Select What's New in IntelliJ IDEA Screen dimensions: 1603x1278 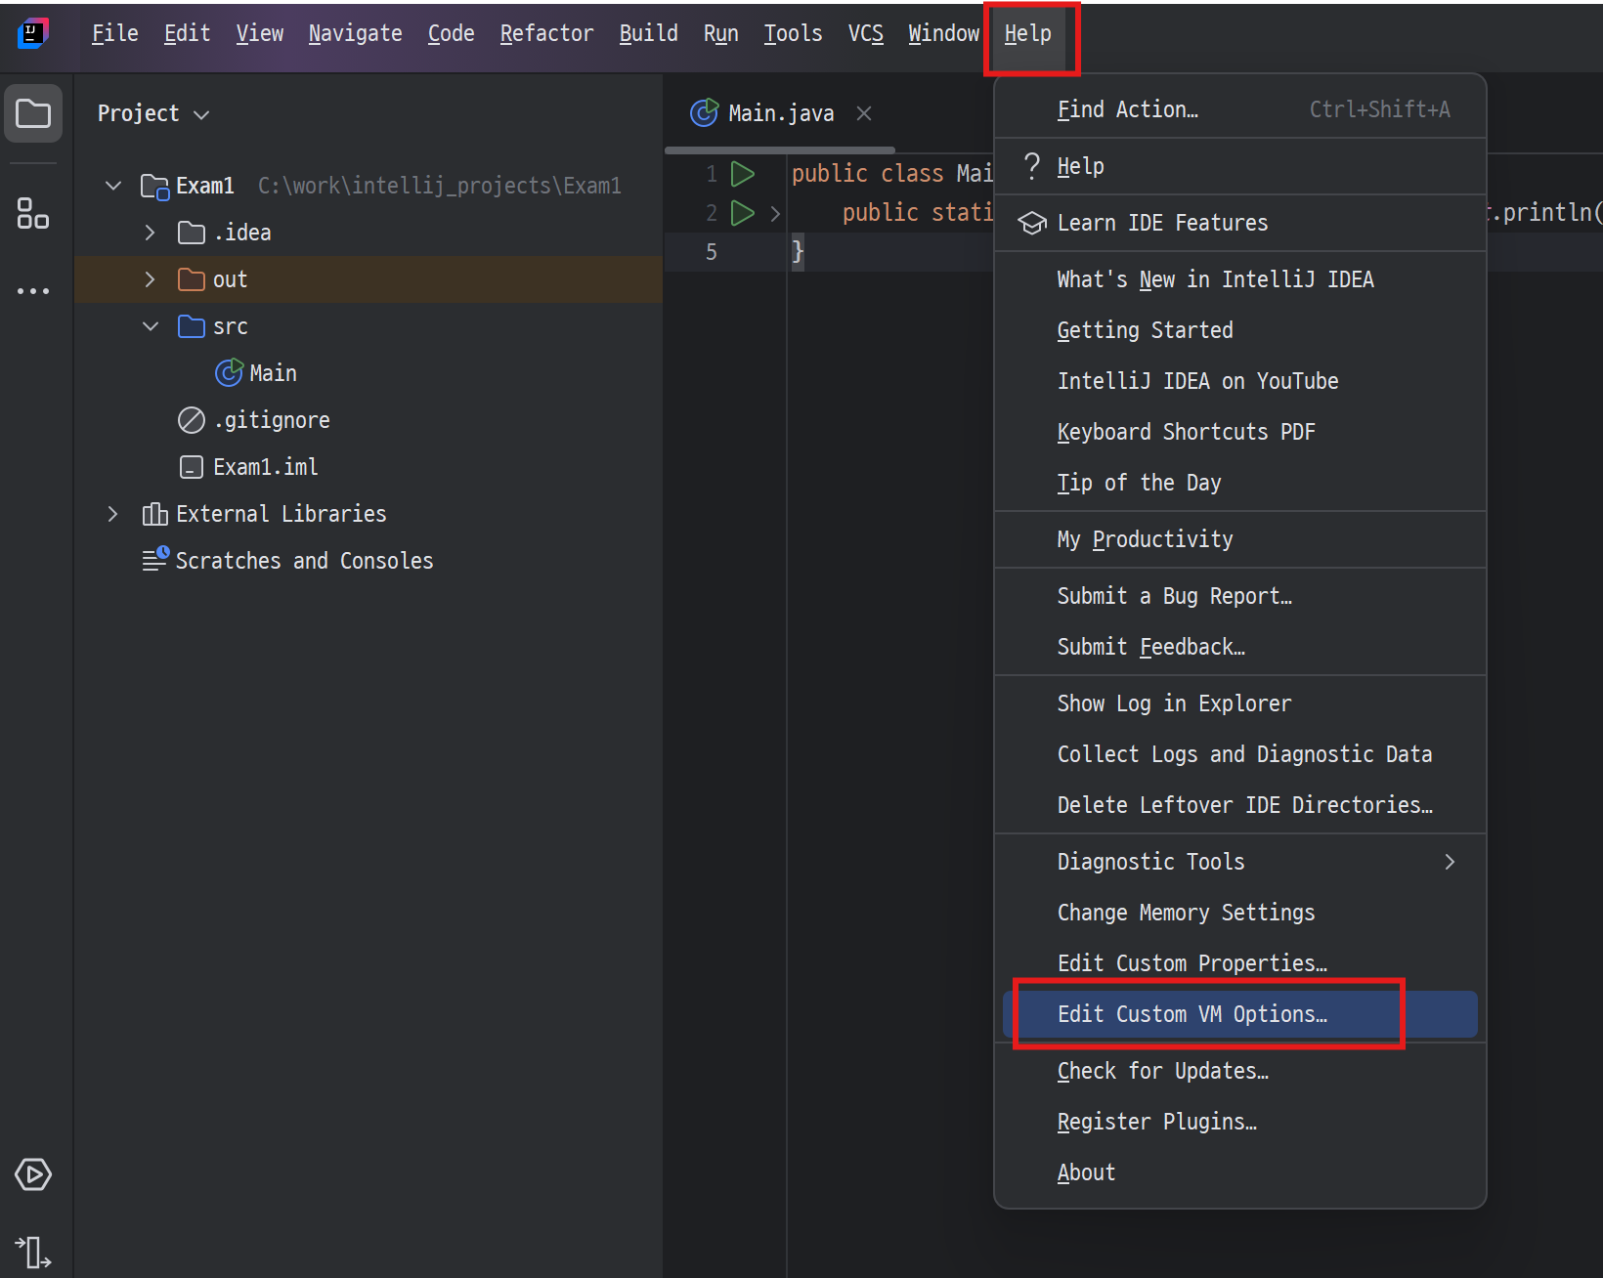(x=1240, y=279)
